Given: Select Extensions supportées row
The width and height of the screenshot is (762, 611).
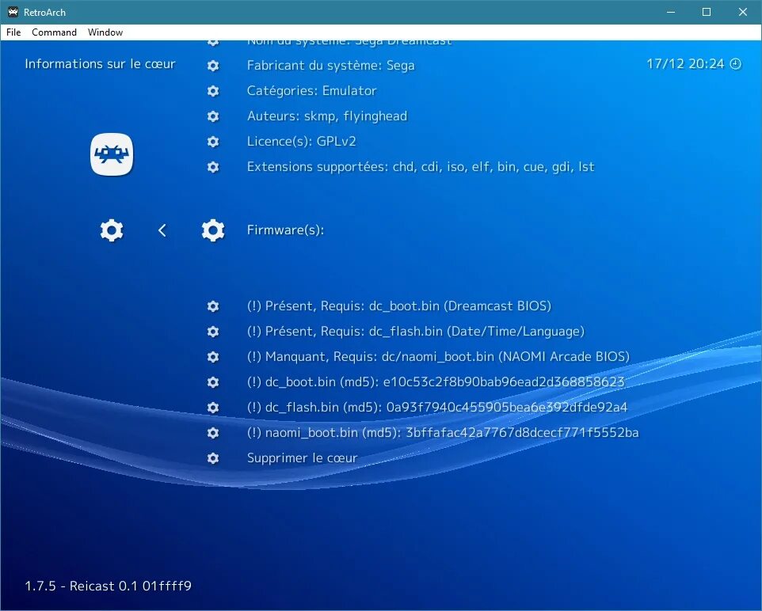Looking at the screenshot, I should pyautogui.click(x=421, y=166).
